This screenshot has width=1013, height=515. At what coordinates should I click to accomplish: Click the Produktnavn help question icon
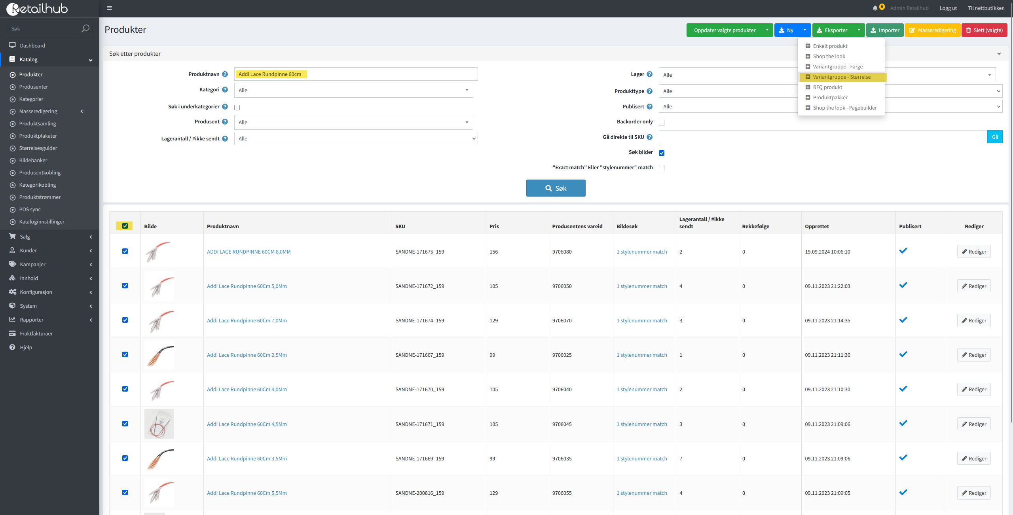(225, 74)
